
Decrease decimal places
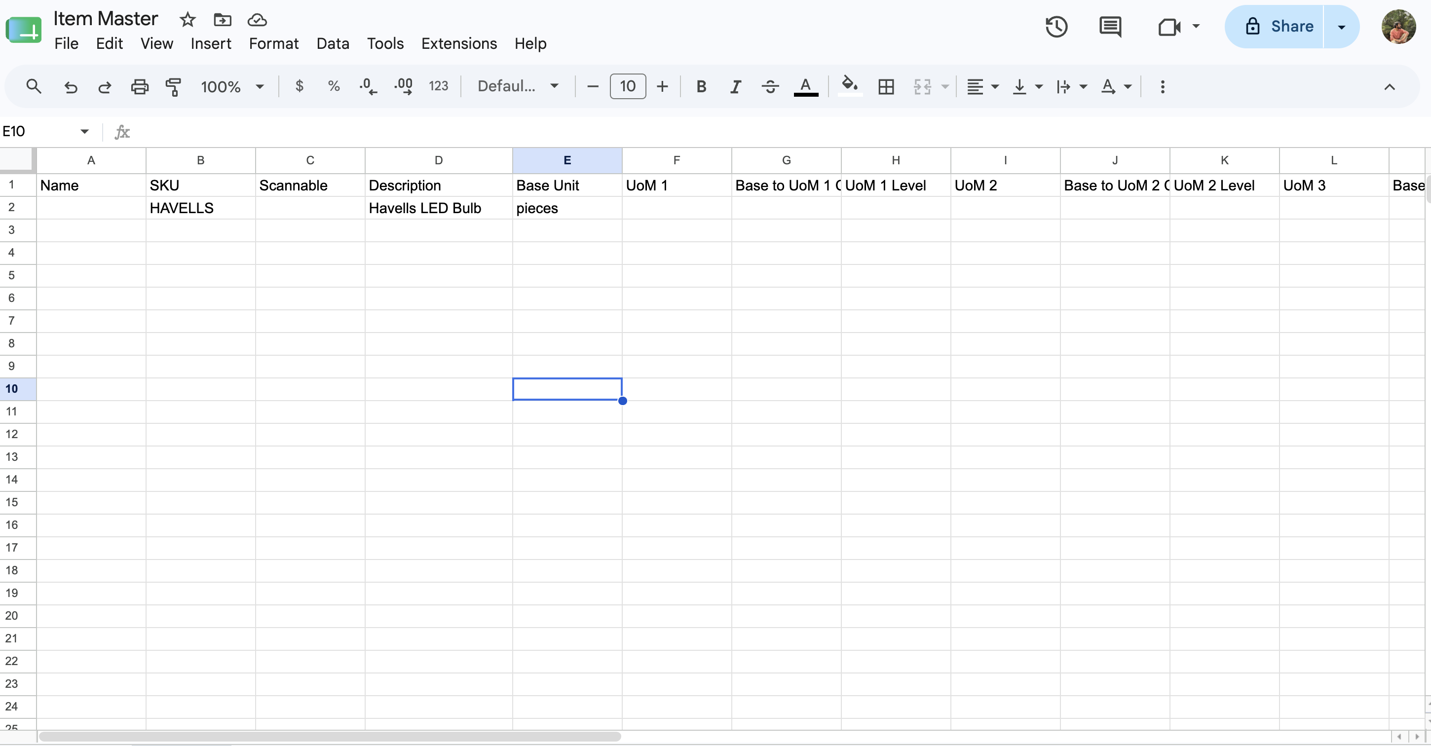[x=368, y=86]
